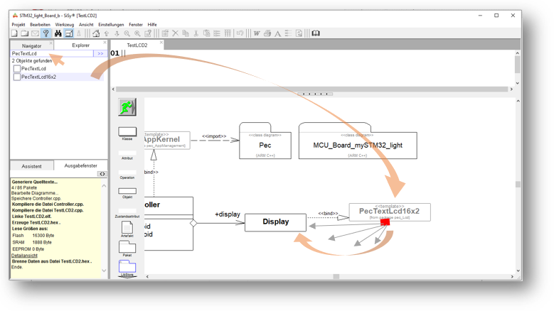The width and height of the screenshot is (554, 311).
Task: Select the Paket folder icon
Action: point(127,246)
